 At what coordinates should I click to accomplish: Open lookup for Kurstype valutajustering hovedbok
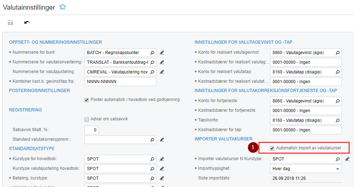pyautogui.click(x=152, y=169)
